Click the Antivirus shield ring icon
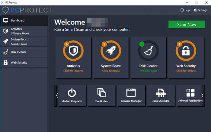Viewport: 211px width, 132px height. click(x=73, y=51)
